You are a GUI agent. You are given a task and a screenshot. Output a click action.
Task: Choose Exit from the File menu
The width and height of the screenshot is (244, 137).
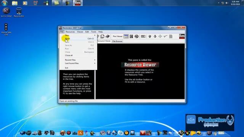click(79, 68)
